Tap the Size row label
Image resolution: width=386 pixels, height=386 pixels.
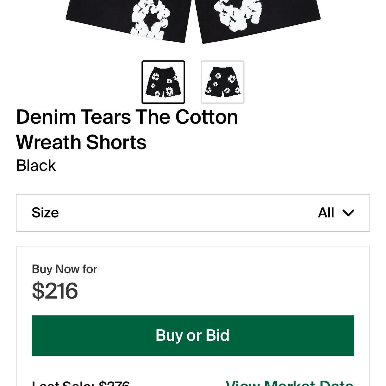(x=46, y=213)
